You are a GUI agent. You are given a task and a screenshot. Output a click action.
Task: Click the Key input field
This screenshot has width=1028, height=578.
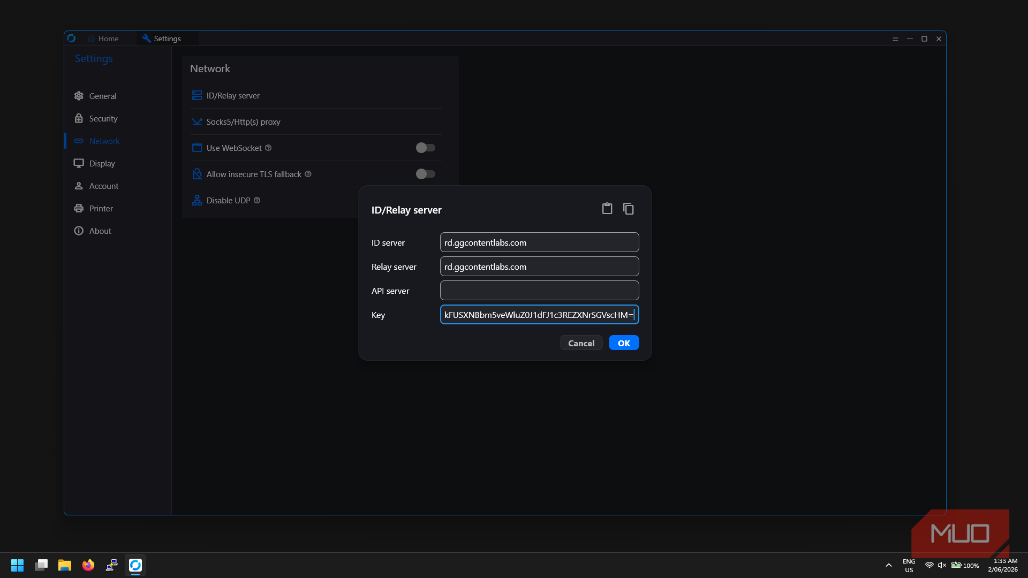point(539,315)
